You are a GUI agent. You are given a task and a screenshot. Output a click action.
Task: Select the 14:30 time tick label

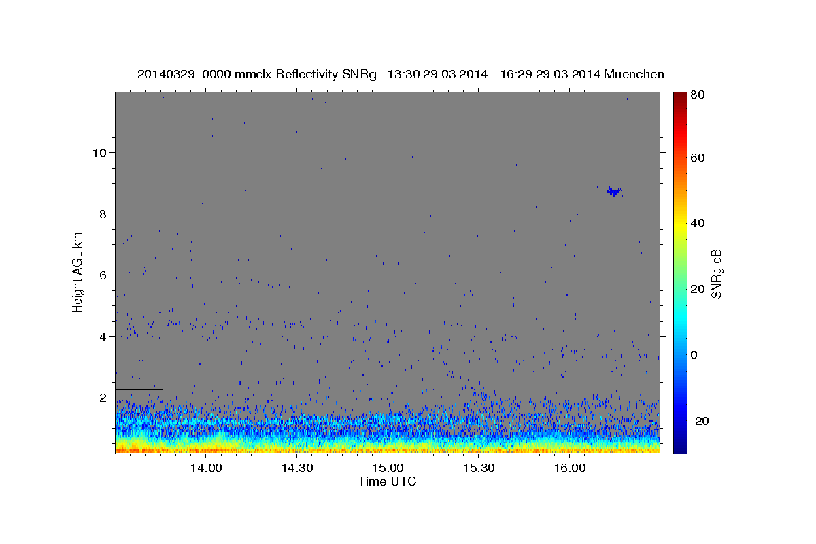[296, 469]
